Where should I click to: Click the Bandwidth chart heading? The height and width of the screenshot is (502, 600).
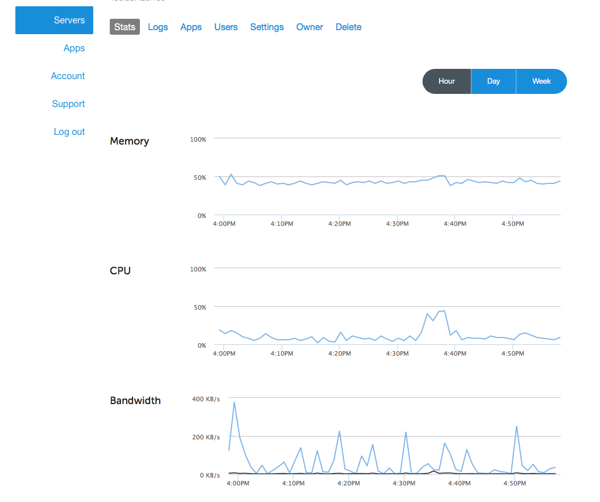(x=135, y=401)
